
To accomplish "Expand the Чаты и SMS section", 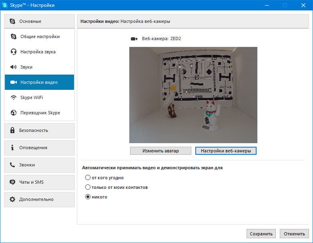I will pos(39,182).
